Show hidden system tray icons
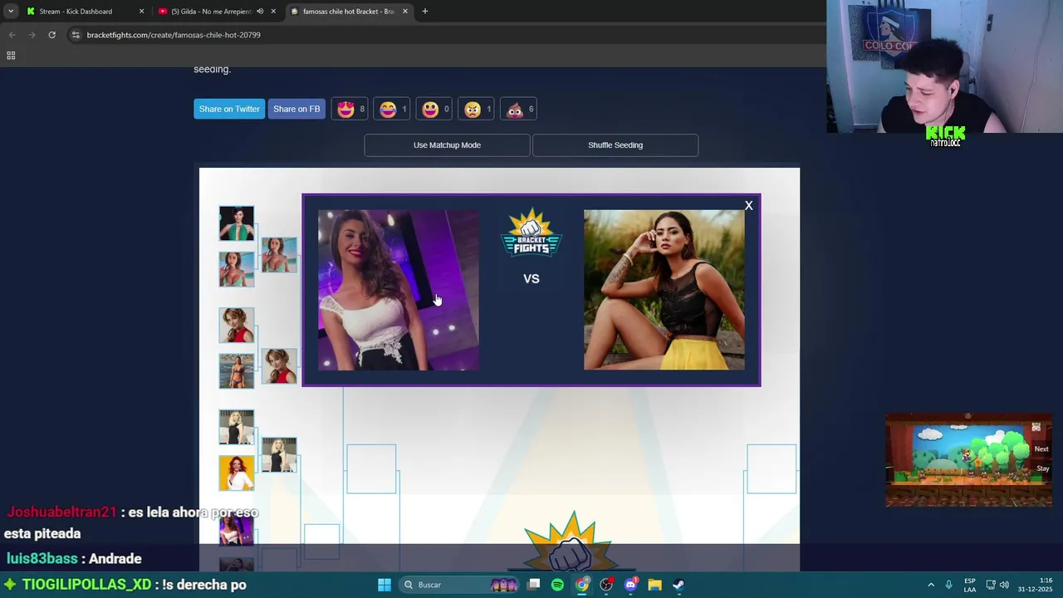 (931, 585)
